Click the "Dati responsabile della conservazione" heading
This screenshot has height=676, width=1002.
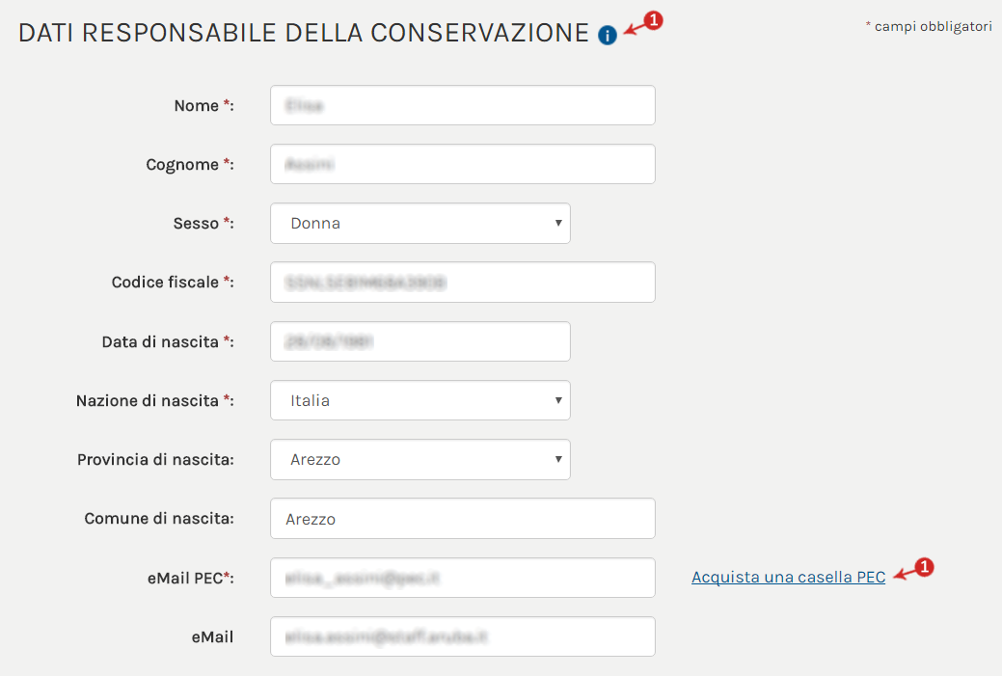(x=303, y=33)
